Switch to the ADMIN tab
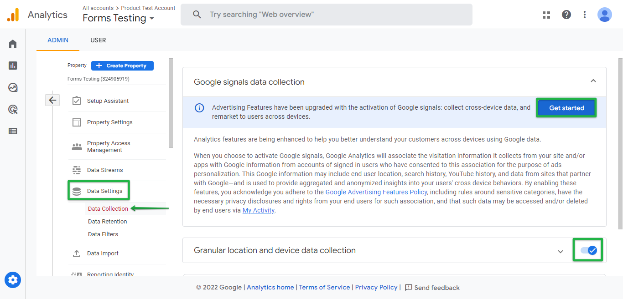This screenshot has height=299, width=623. coord(58,40)
